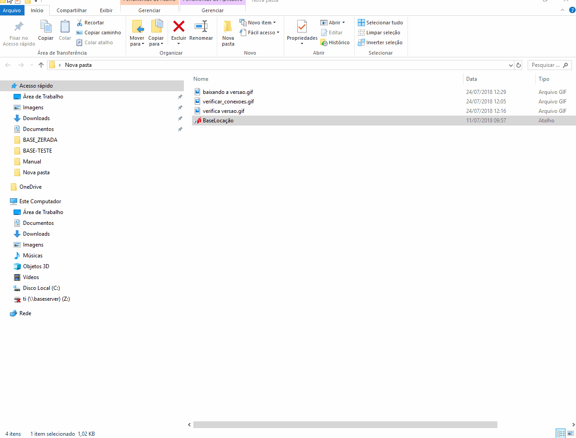The height and width of the screenshot is (438, 576).
Task: Go up one folder level arrow
Action: tap(41, 65)
